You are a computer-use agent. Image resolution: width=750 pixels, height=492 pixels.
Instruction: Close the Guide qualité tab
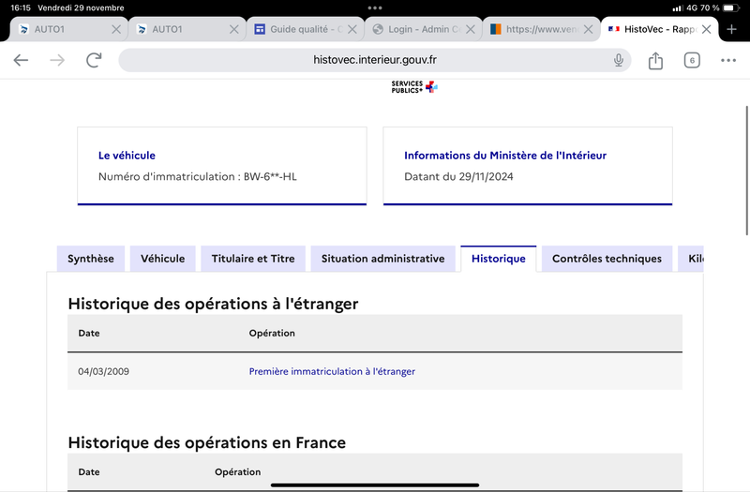coord(352,29)
